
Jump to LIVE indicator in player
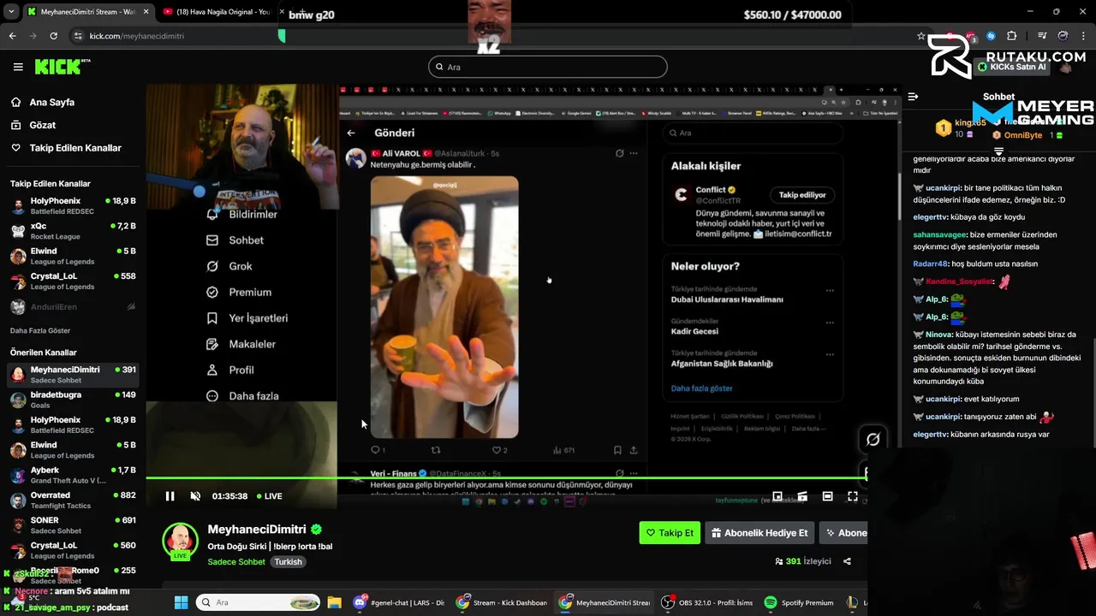(x=268, y=496)
